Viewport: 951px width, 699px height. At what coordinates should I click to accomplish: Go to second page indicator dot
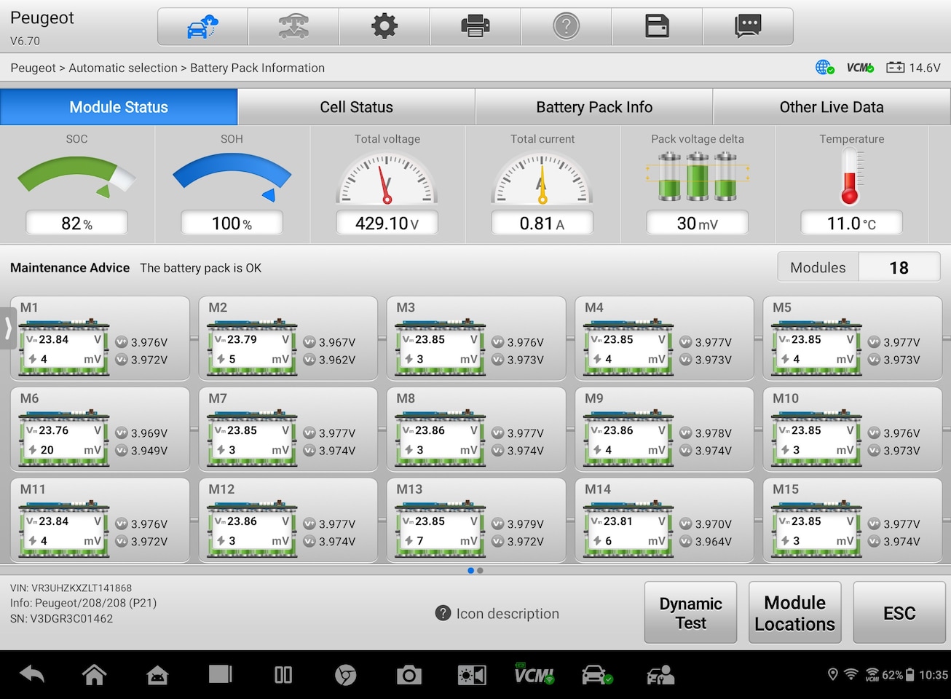coord(480,571)
